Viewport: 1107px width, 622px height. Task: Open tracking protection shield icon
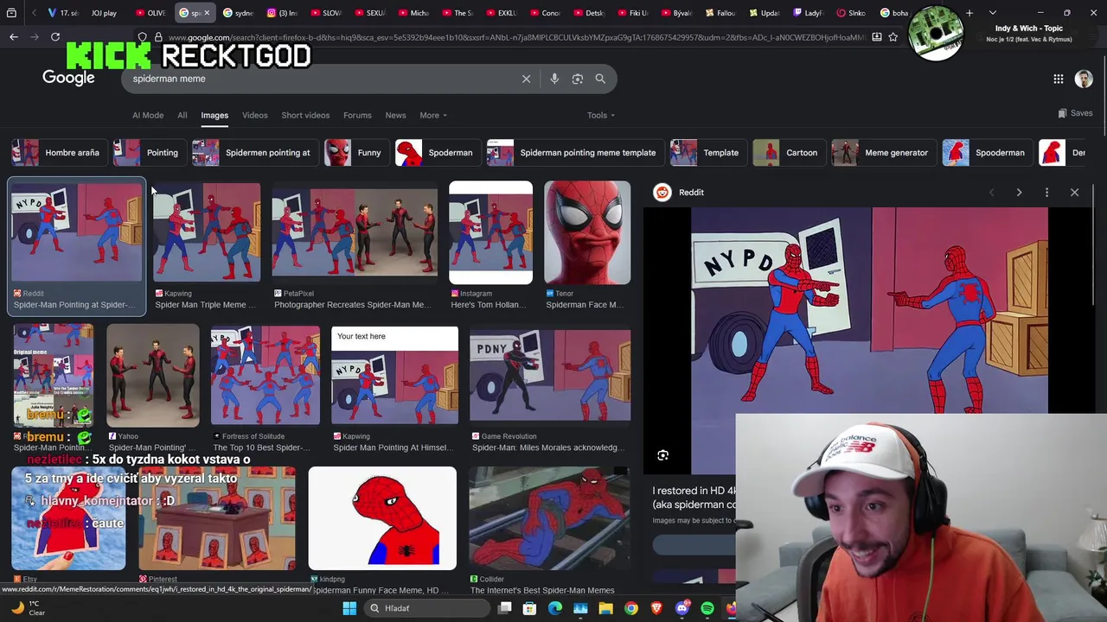(x=143, y=37)
